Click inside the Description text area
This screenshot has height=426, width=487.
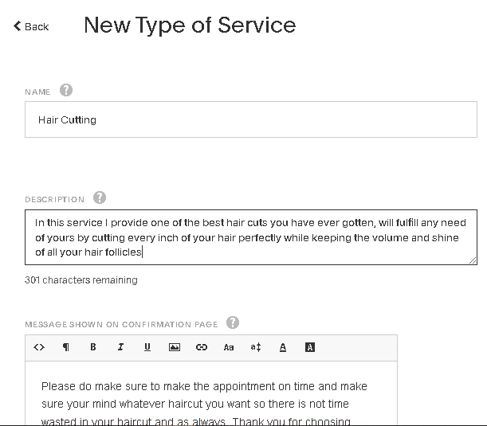coord(250,236)
